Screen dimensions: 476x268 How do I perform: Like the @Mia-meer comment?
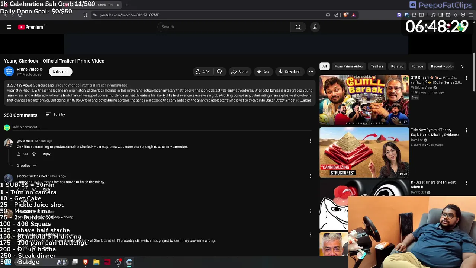pos(19,154)
